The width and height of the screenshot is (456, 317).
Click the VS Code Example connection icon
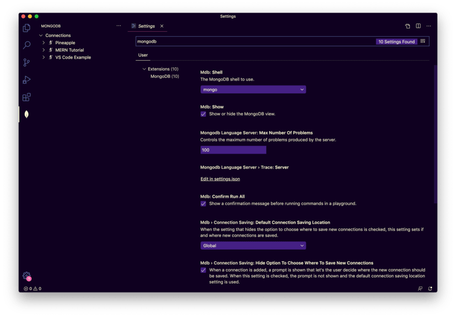point(51,58)
